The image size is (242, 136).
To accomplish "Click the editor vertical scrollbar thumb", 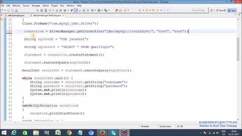I will coord(238,49).
